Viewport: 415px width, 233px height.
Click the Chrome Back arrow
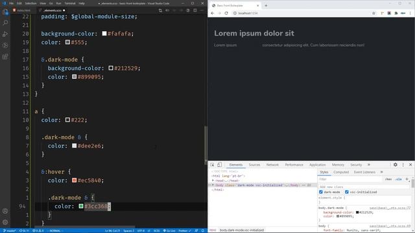click(x=212, y=13)
